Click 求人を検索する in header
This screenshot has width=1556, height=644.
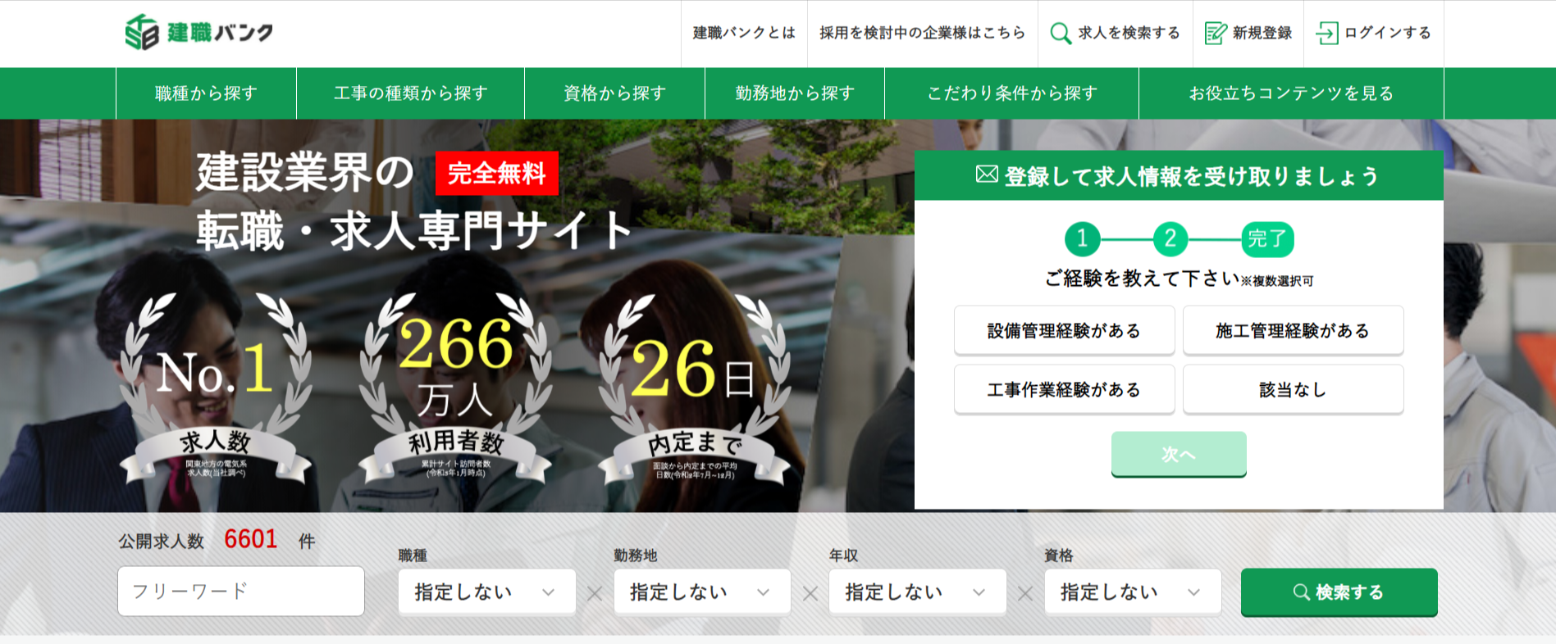(x=1129, y=33)
